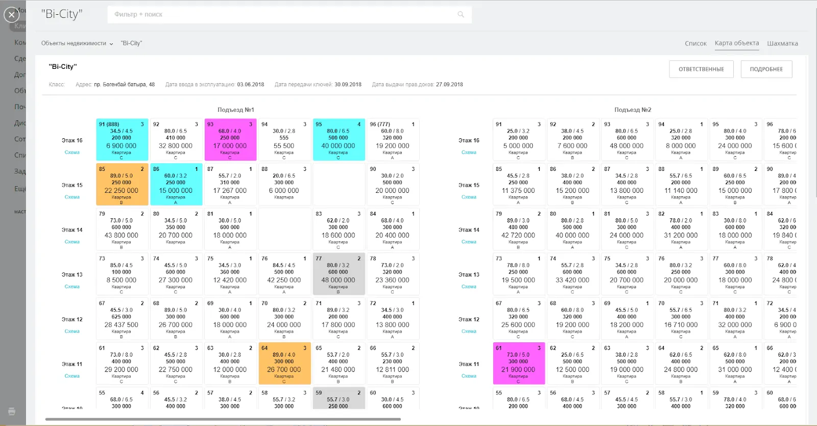The image size is (817, 426).
Task: Select cyan apartment 95 priced 40 000 000
Action: (x=338, y=140)
